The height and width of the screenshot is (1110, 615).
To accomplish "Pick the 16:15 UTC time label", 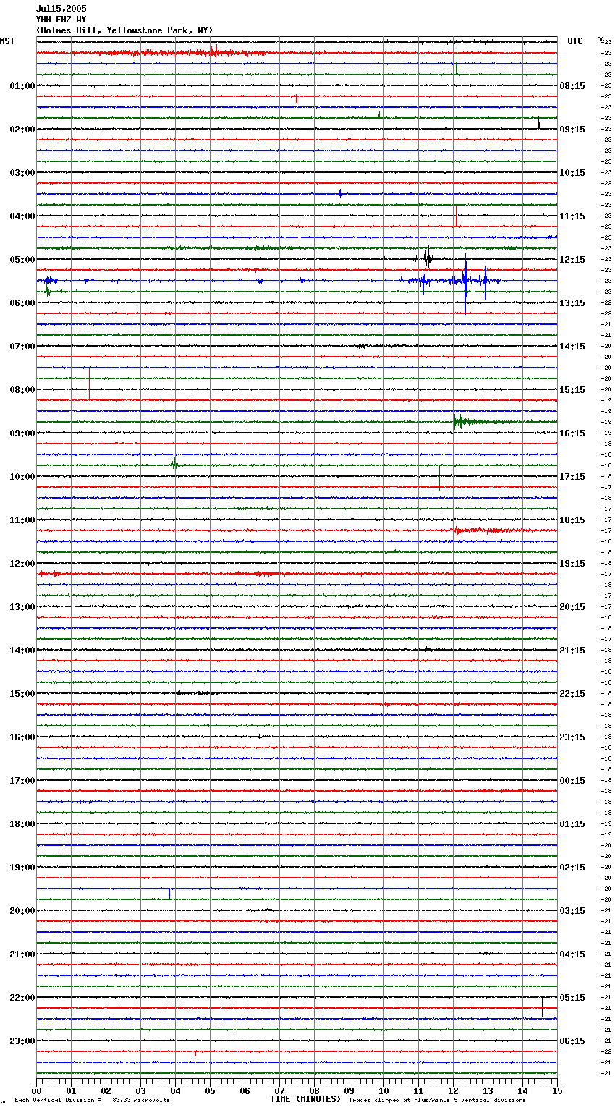I will click(x=572, y=433).
